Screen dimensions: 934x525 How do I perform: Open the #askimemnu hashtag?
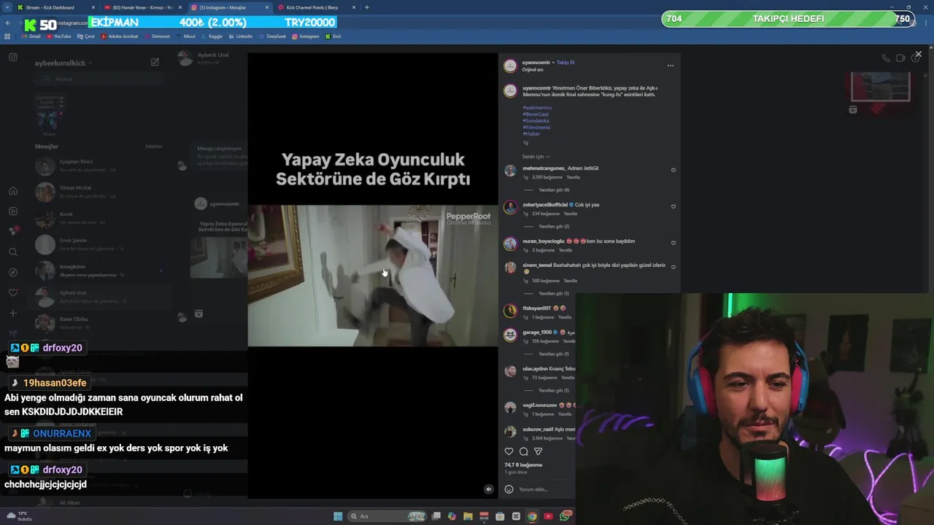pyautogui.click(x=537, y=108)
